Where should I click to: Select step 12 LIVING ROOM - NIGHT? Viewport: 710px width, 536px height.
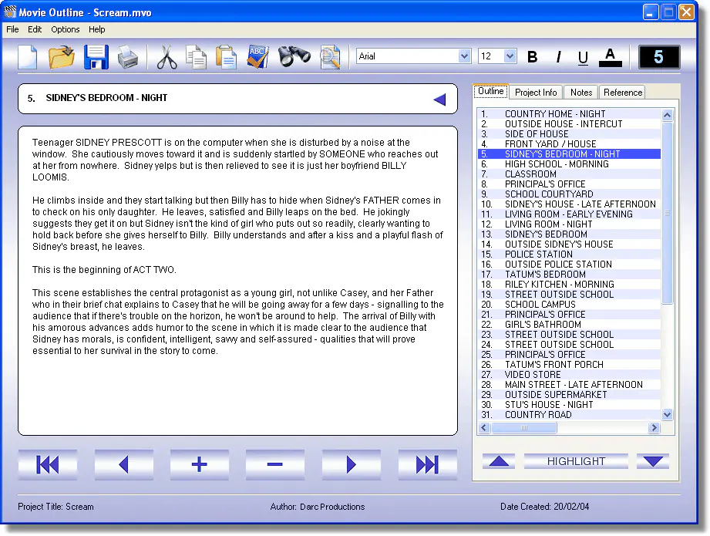[569, 224]
